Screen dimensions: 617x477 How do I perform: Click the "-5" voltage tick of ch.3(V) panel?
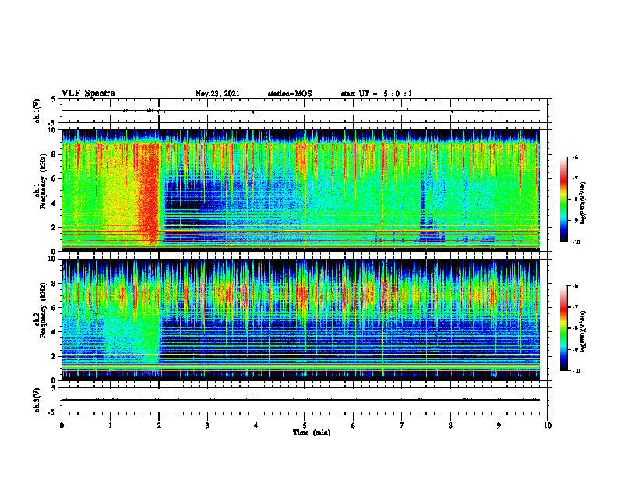coord(52,412)
